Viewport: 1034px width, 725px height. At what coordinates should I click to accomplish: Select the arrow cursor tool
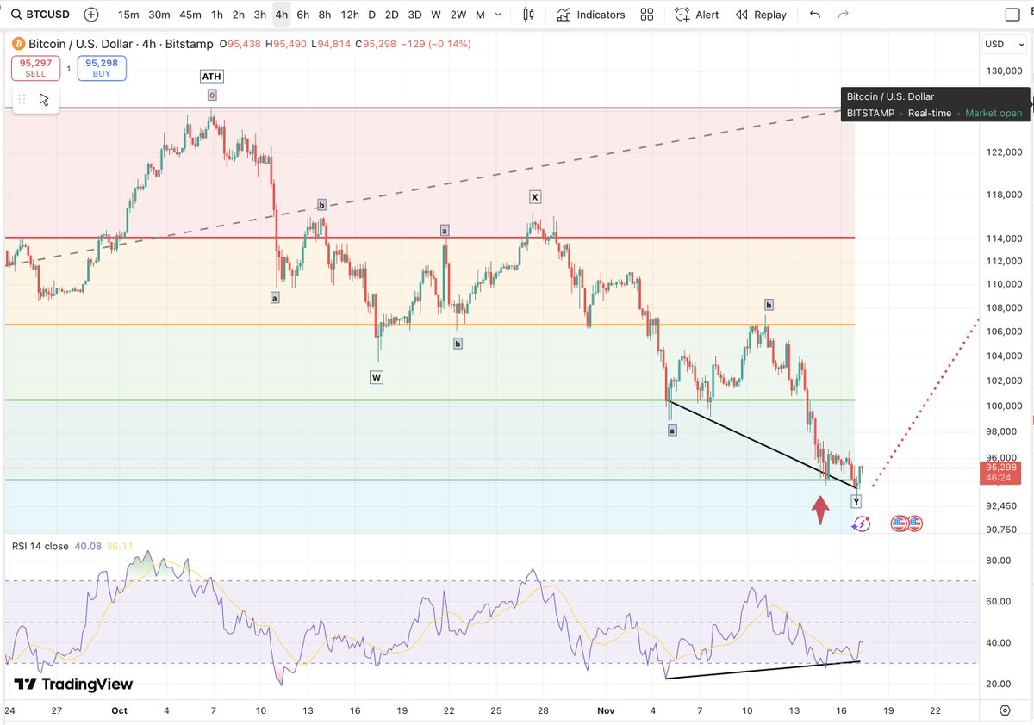[44, 99]
